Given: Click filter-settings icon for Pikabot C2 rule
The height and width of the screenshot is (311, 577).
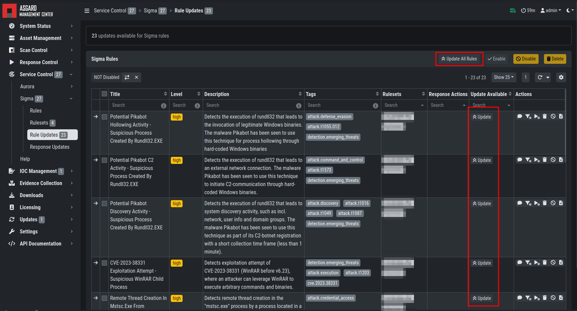Looking at the screenshot, I should click(x=528, y=160).
